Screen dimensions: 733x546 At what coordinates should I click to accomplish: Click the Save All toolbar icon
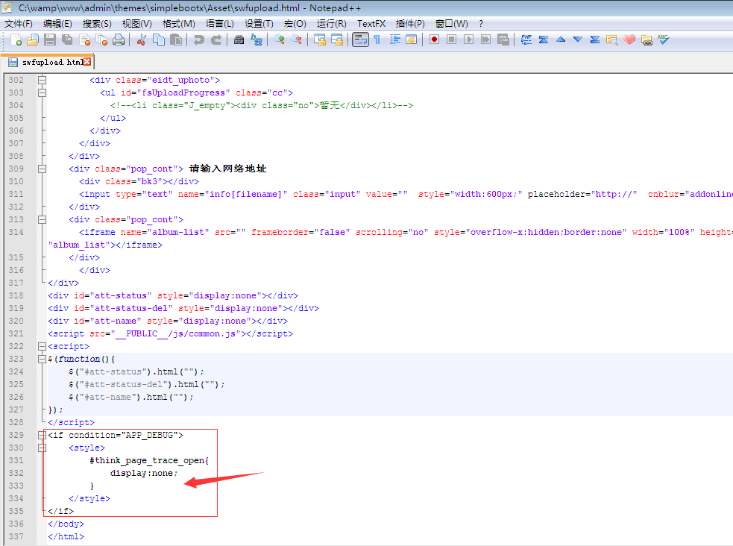point(67,40)
